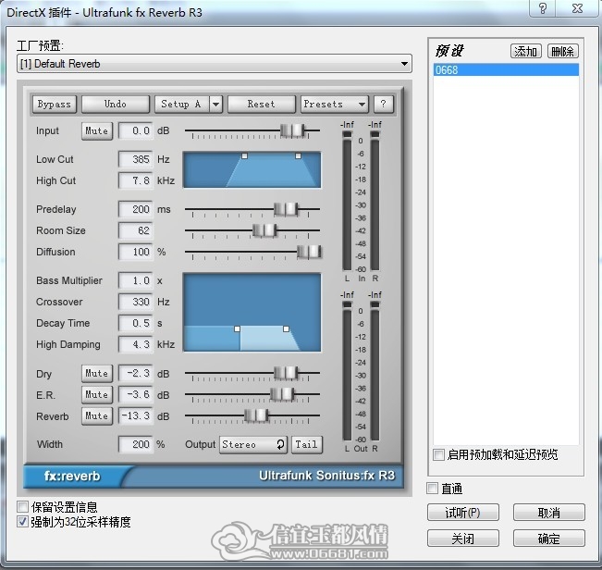602x570 pixels.
Task: Click the Room Size slider thumb
Action: coord(264,230)
